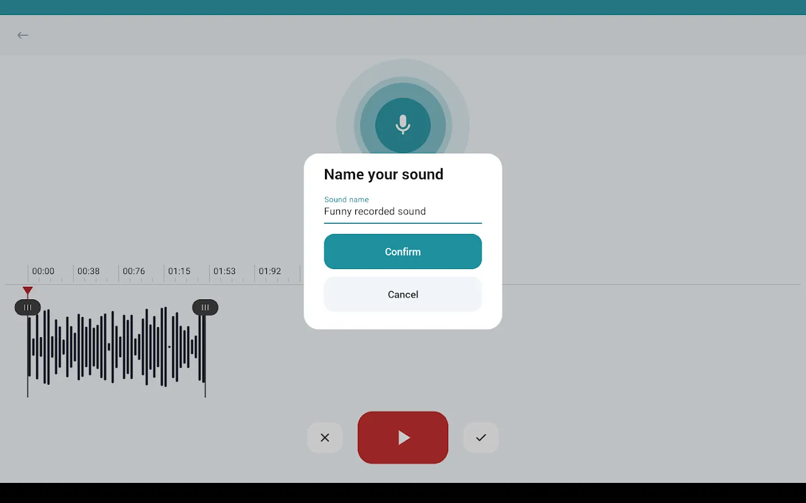Click the 00:00 timeline label
Image resolution: width=806 pixels, height=503 pixels.
[x=43, y=271]
